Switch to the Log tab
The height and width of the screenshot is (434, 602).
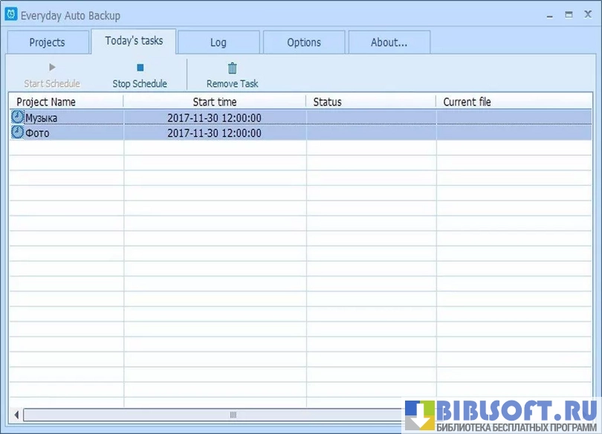219,42
